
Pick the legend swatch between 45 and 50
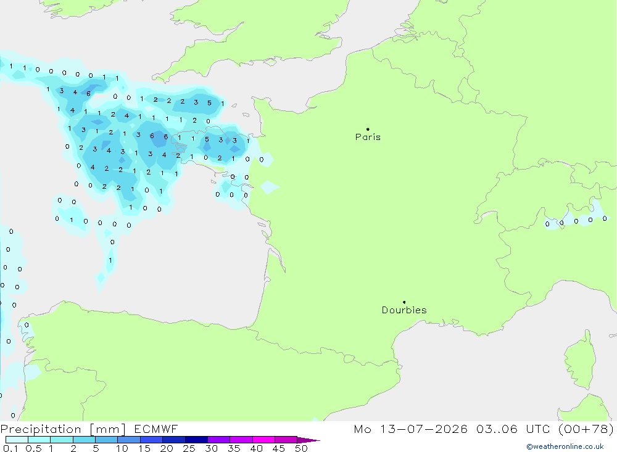point(286,440)
